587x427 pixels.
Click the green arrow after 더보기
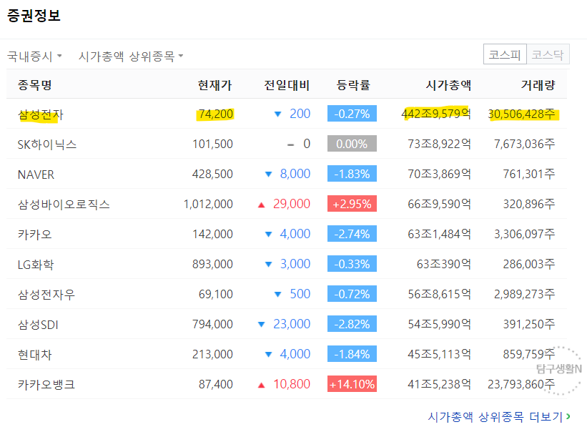point(568,416)
